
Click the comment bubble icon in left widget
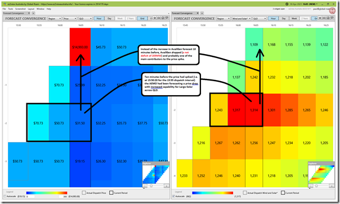pos(167,18)
